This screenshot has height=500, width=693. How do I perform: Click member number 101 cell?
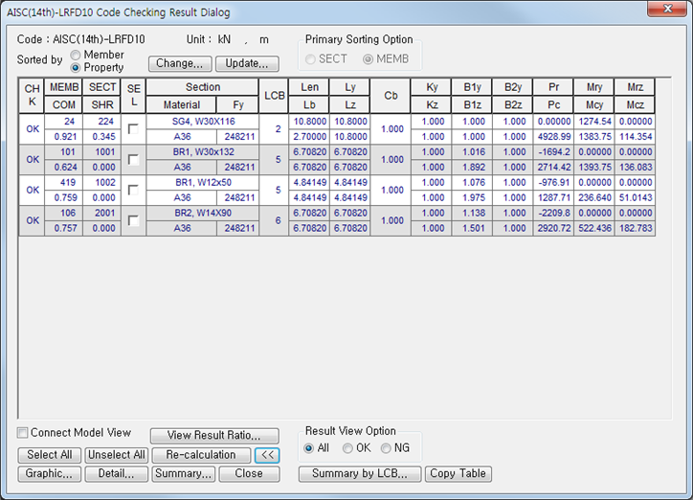point(63,152)
